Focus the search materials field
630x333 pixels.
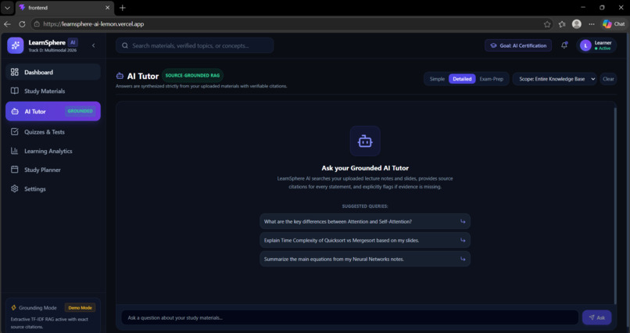pyautogui.click(x=195, y=45)
